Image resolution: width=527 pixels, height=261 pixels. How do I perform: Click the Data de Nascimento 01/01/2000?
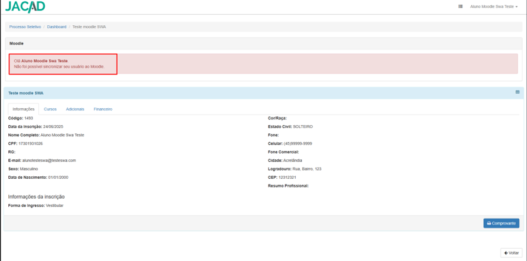[58, 177]
